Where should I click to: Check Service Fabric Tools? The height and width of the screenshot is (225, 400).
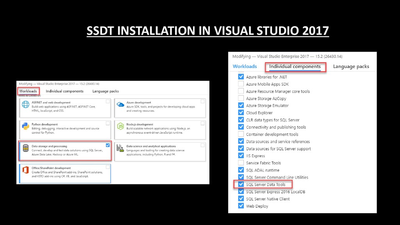[241, 162]
